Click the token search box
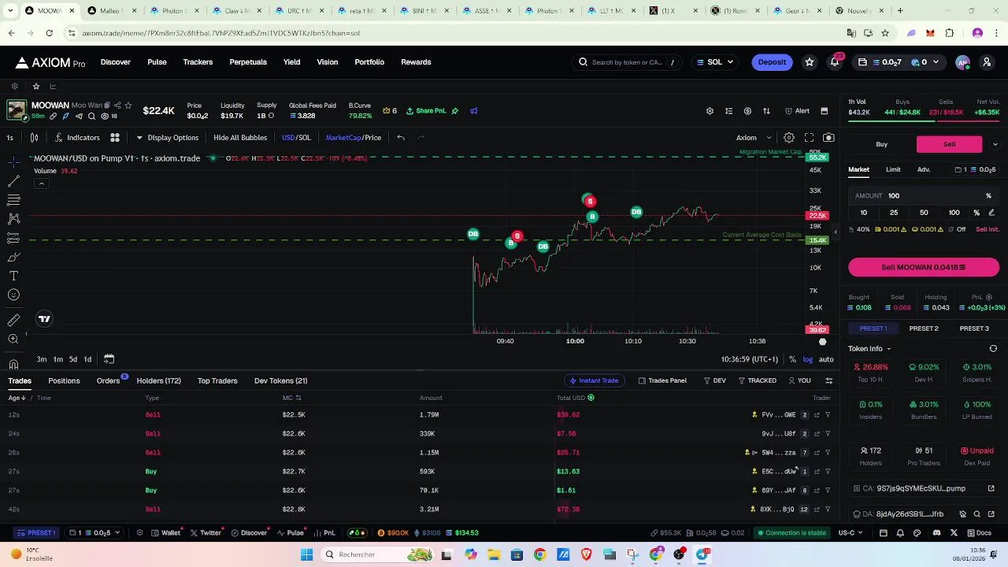1008x567 pixels. click(x=628, y=62)
